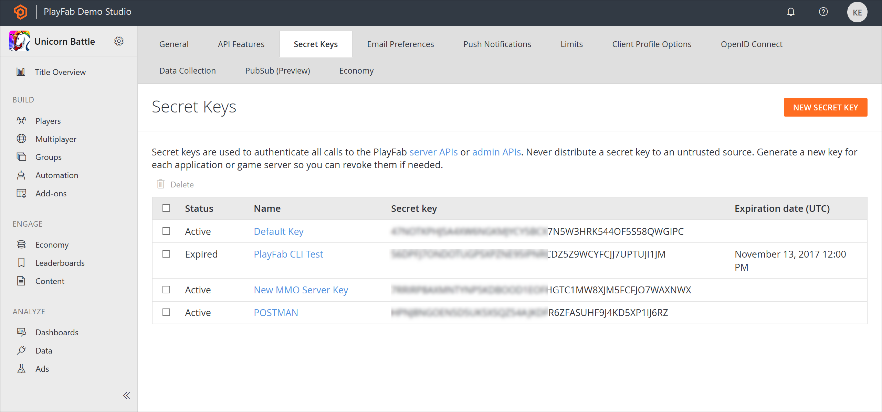
Task: Go to Title Overview in sidebar
Action: coord(60,72)
